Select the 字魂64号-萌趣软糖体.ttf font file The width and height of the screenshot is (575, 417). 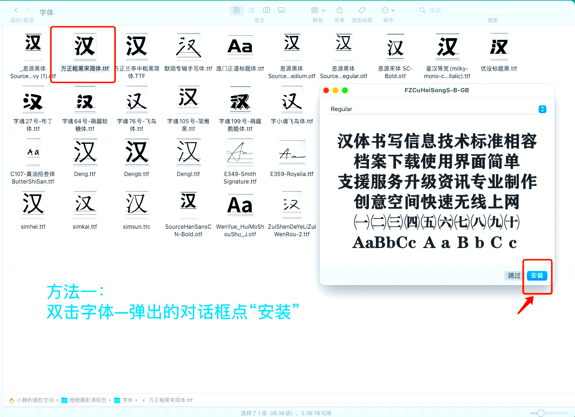tap(85, 109)
